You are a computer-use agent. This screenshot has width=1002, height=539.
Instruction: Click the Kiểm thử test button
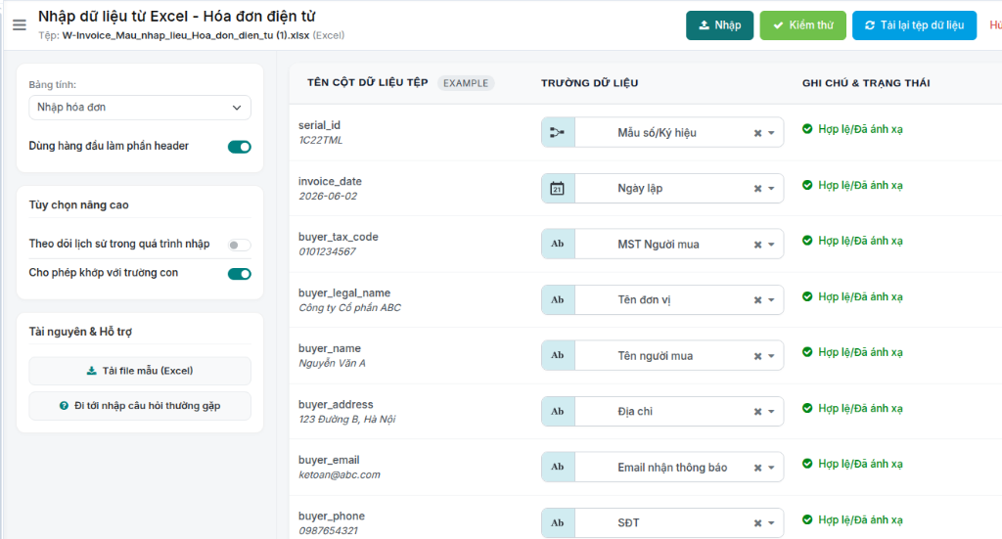802,25
